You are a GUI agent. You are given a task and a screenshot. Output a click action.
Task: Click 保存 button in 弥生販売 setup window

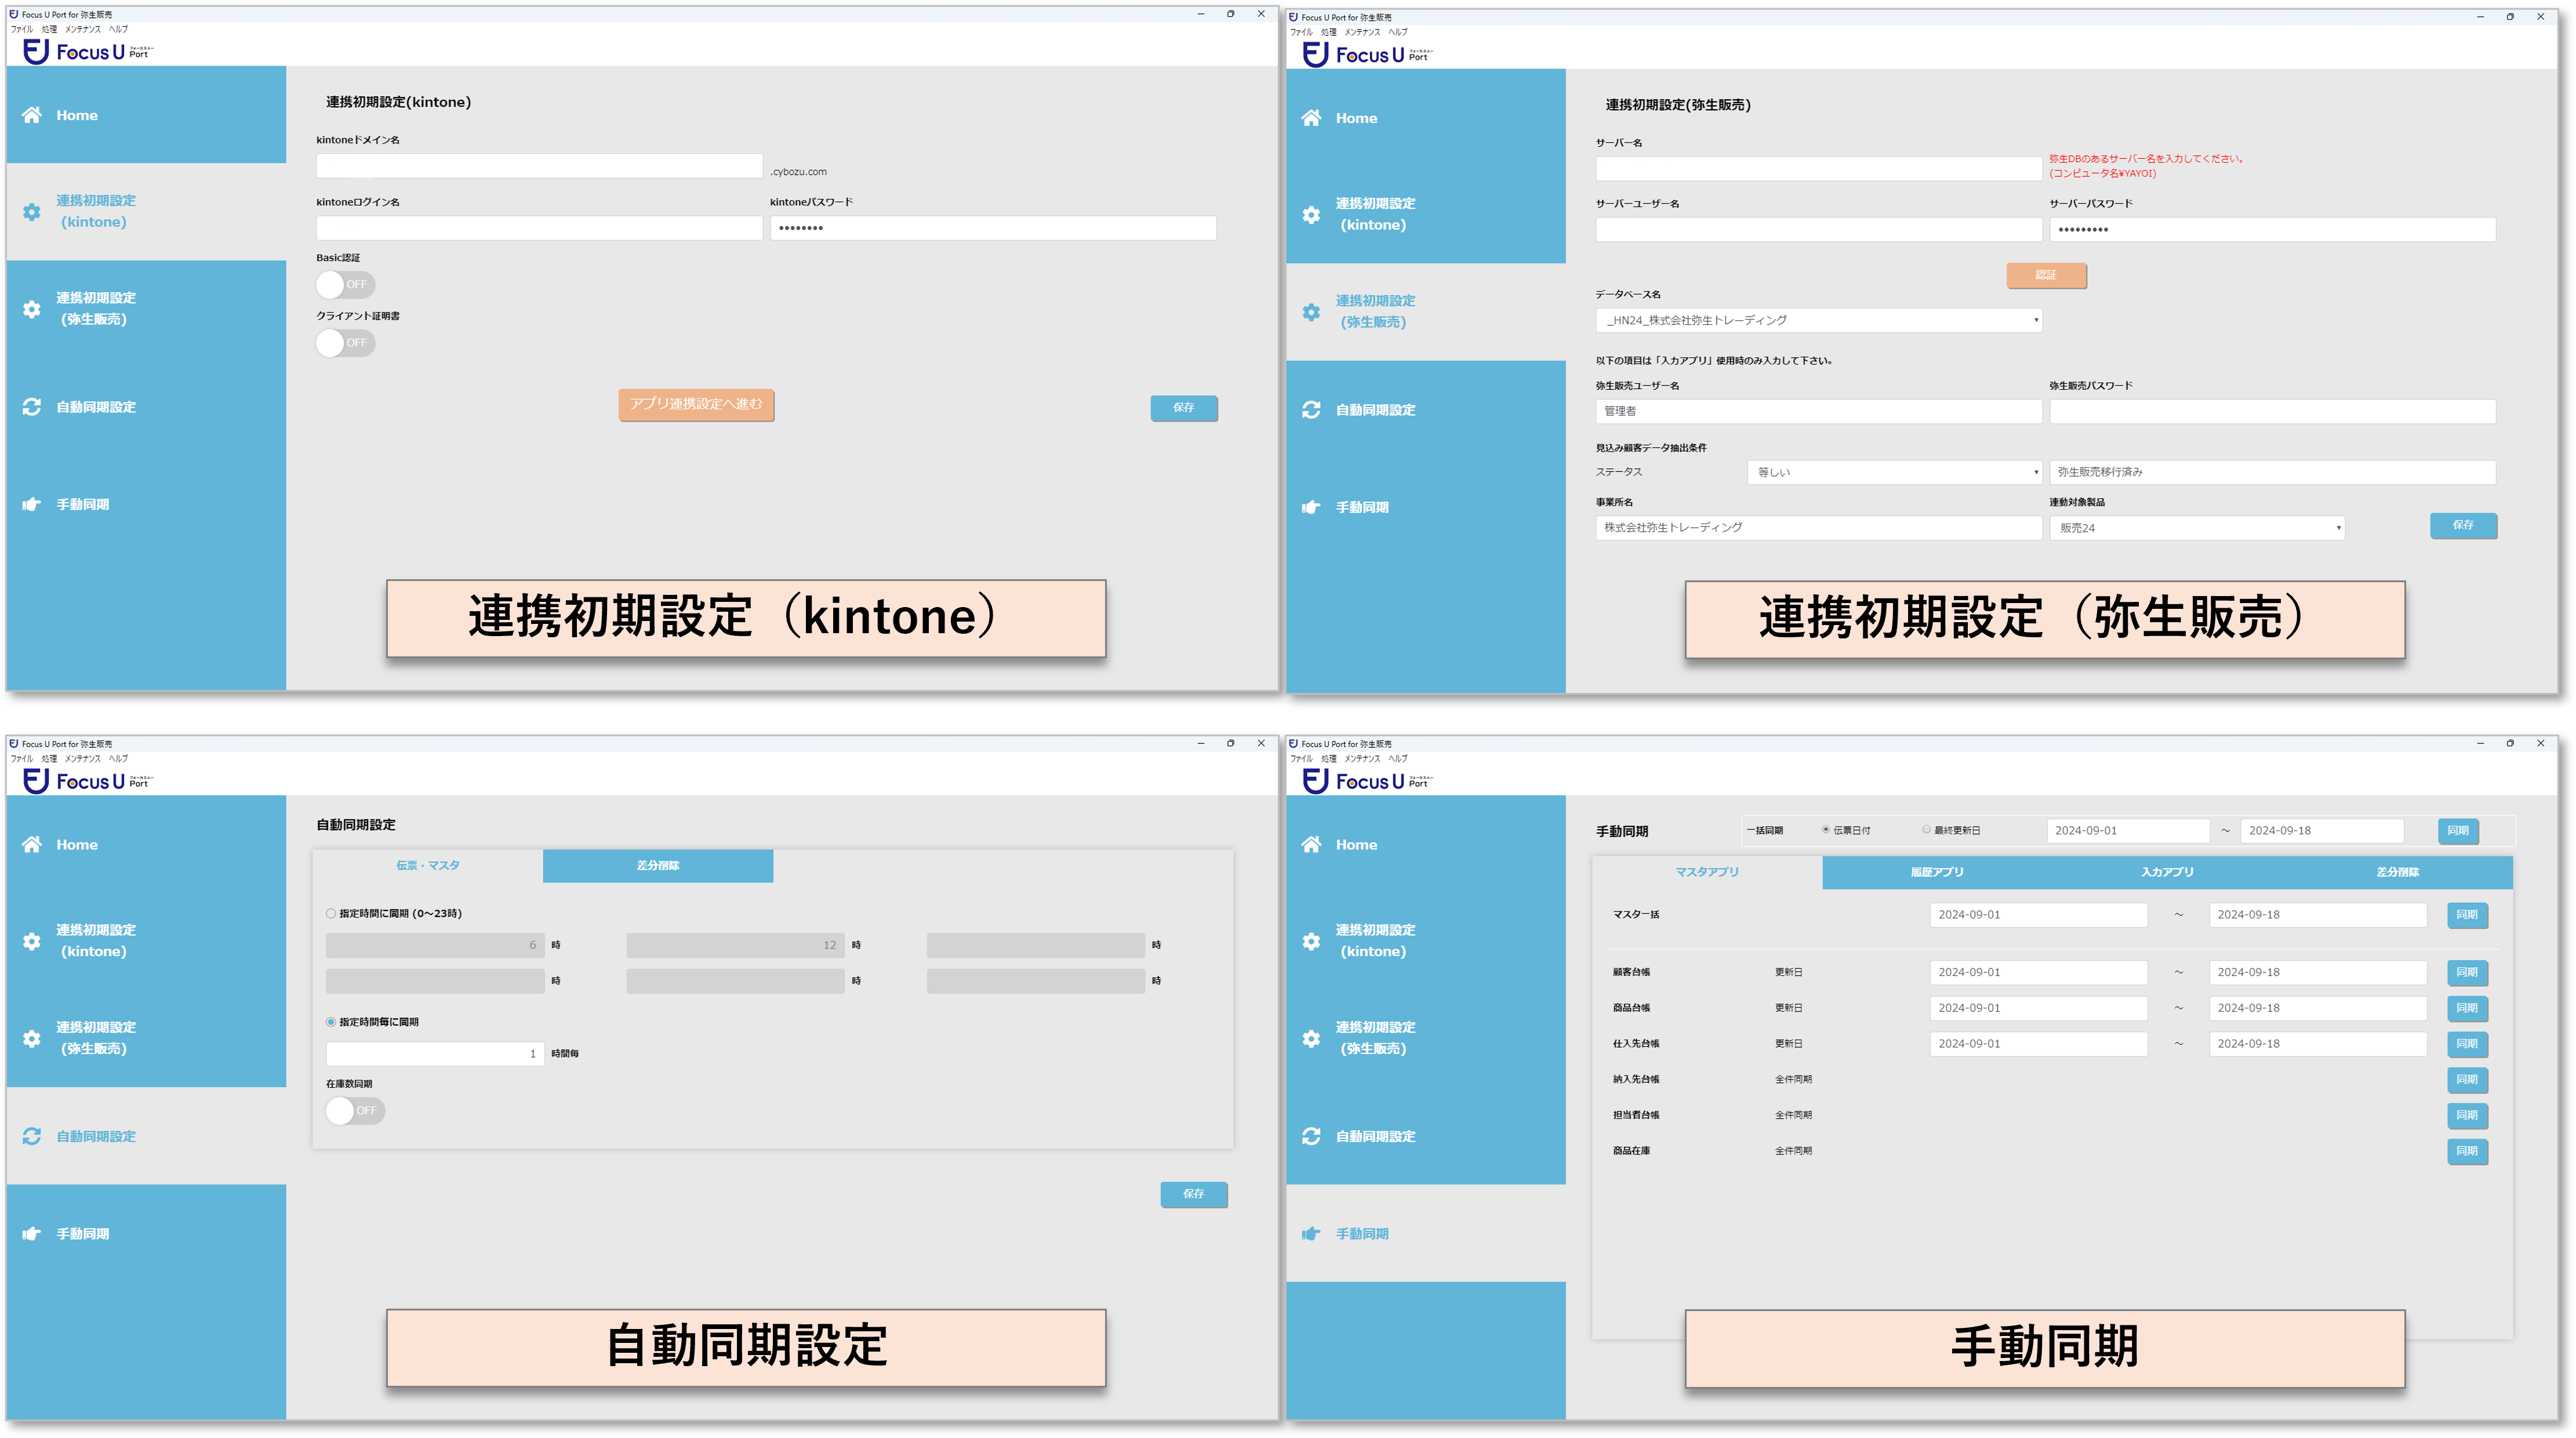tap(2463, 525)
